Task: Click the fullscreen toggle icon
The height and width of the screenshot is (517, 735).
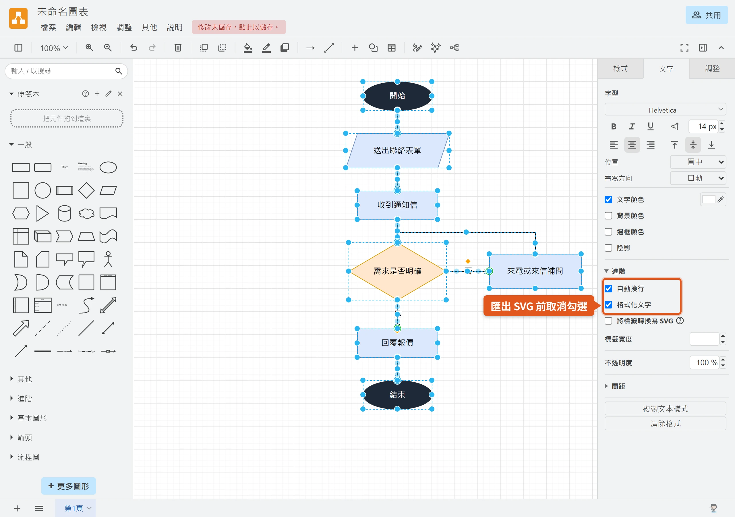Action: pyautogui.click(x=684, y=48)
